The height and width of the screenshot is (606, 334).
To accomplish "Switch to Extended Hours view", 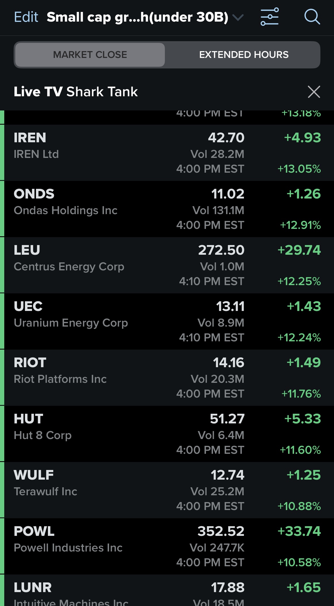I will click(x=244, y=55).
